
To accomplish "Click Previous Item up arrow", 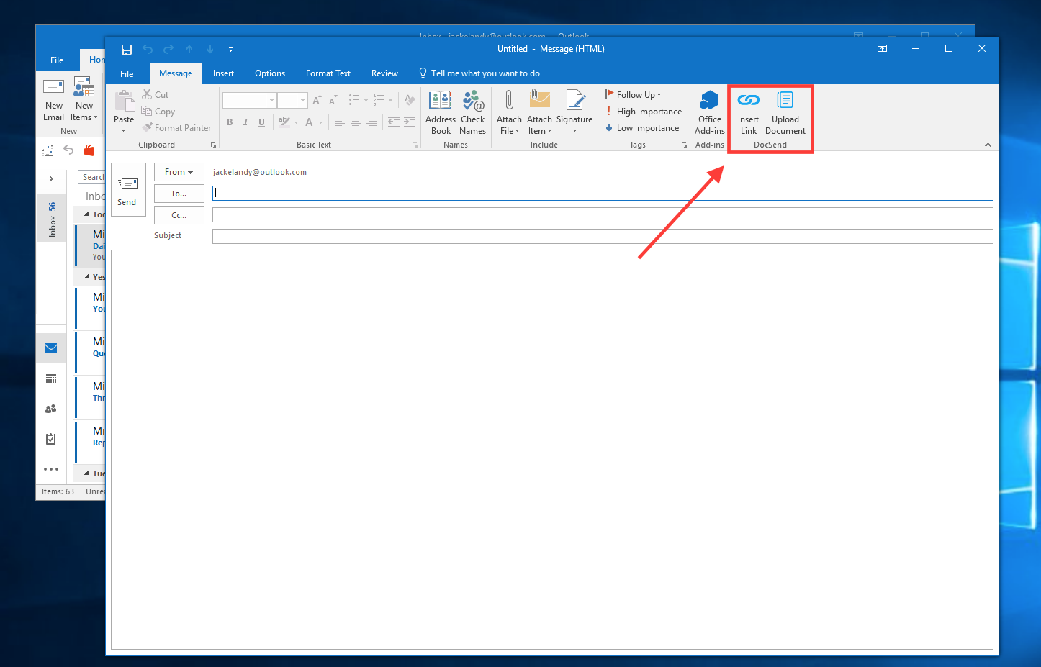I will pos(189,49).
